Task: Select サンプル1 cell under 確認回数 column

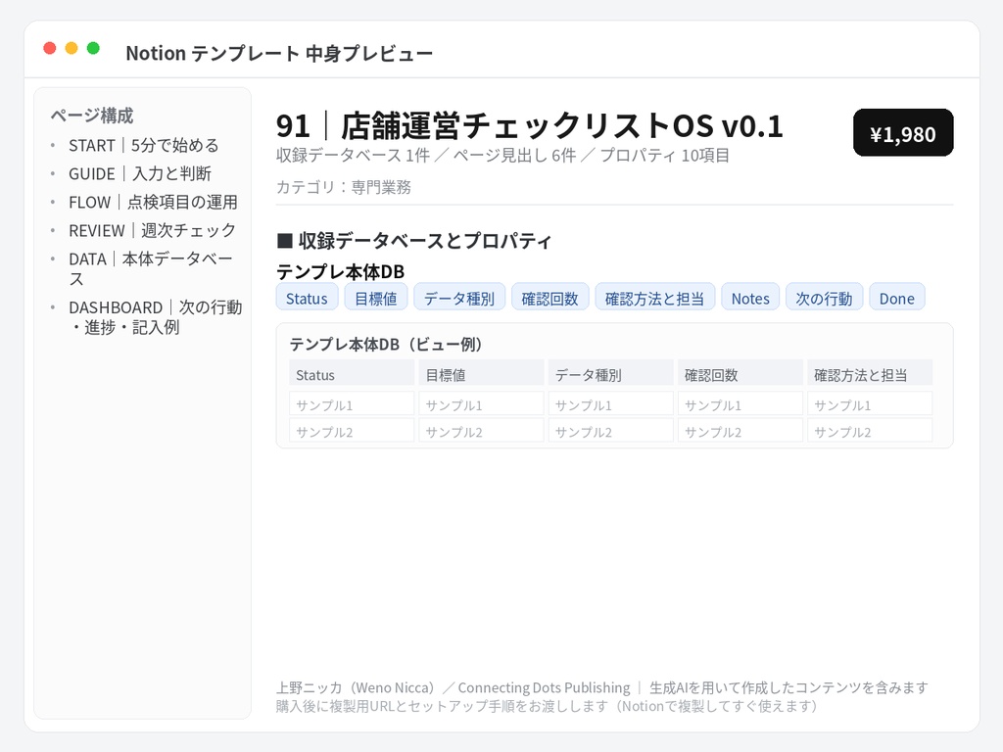Action: [x=740, y=403]
